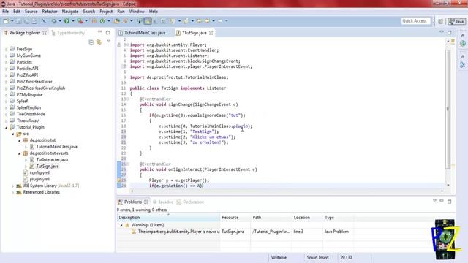The image size is (468, 263).
Task: Click the Next Annotation toolbar icon
Action: click(173, 21)
